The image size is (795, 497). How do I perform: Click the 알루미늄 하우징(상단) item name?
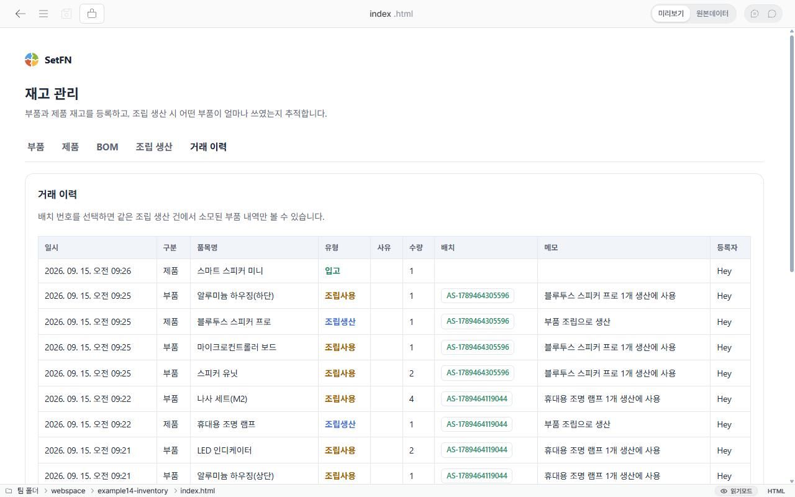coord(235,476)
